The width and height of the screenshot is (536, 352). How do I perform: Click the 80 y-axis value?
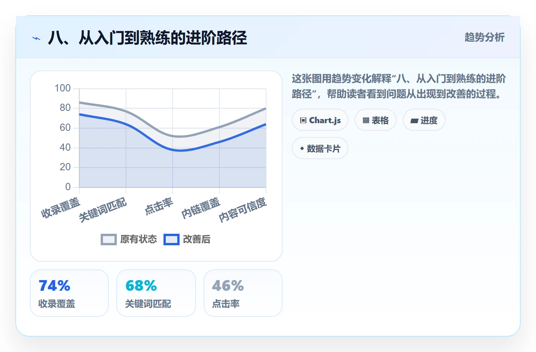(65, 108)
